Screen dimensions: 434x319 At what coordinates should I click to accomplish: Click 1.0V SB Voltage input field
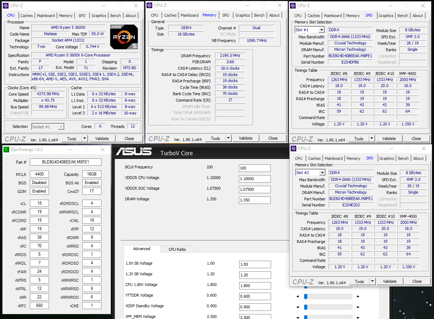click(255, 264)
